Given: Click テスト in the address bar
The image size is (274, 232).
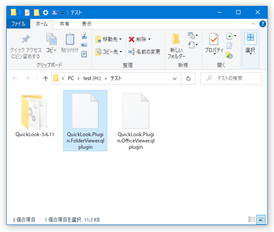Looking at the screenshot, I should tap(116, 78).
